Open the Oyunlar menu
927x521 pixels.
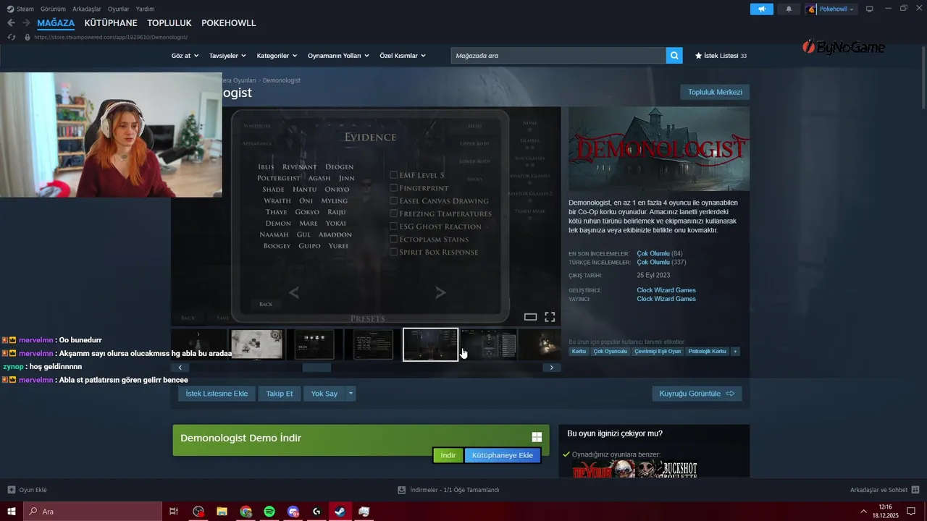coord(119,9)
